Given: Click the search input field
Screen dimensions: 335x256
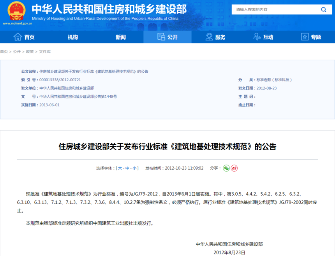Looking at the screenshot, I should pos(276,10).
